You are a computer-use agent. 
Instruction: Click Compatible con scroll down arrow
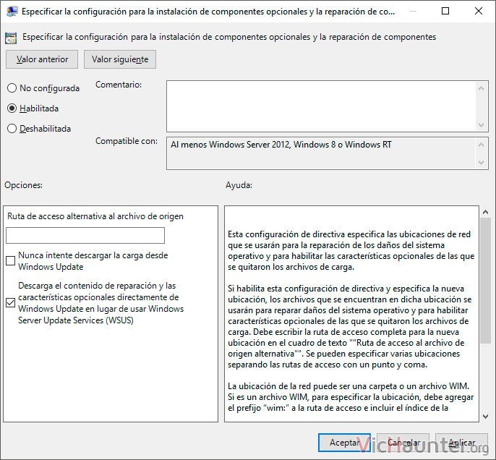tap(481, 163)
